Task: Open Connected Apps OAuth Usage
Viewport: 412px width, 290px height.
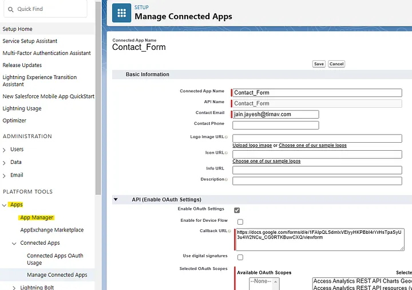Action: (x=55, y=259)
